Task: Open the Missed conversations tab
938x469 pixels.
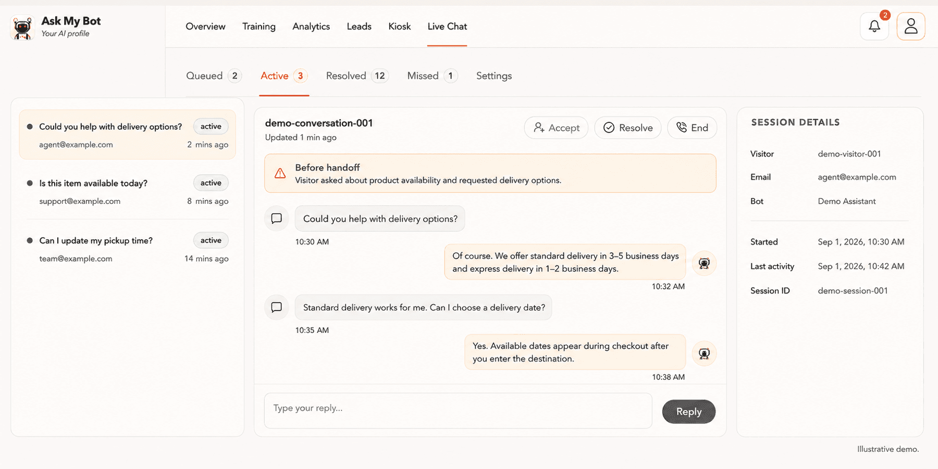Action: pos(433,76)
